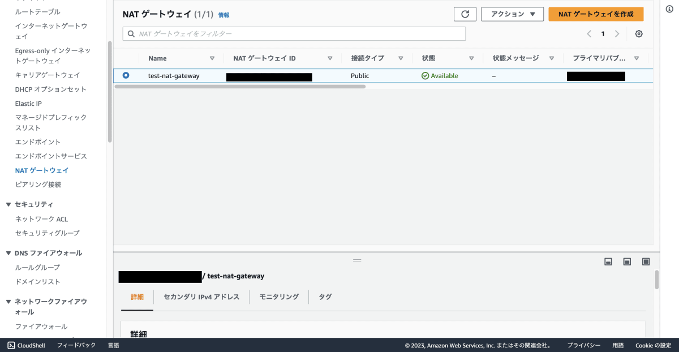
Task: Click page number 1 in pagination
Action: coord(603,34)
